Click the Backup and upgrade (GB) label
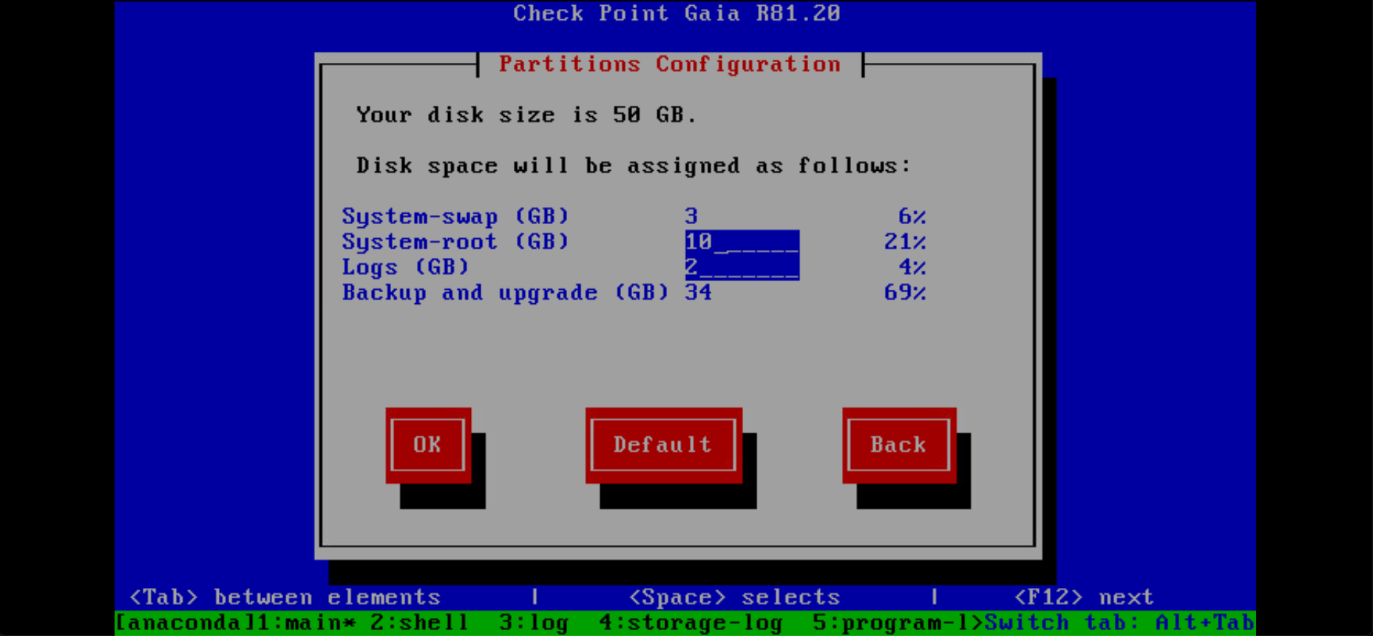 point(505,293)
